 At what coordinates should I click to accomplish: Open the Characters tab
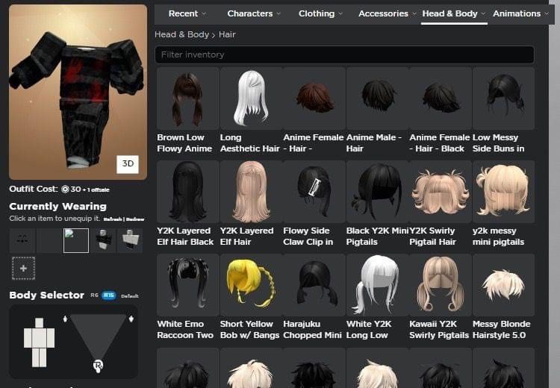254,13
